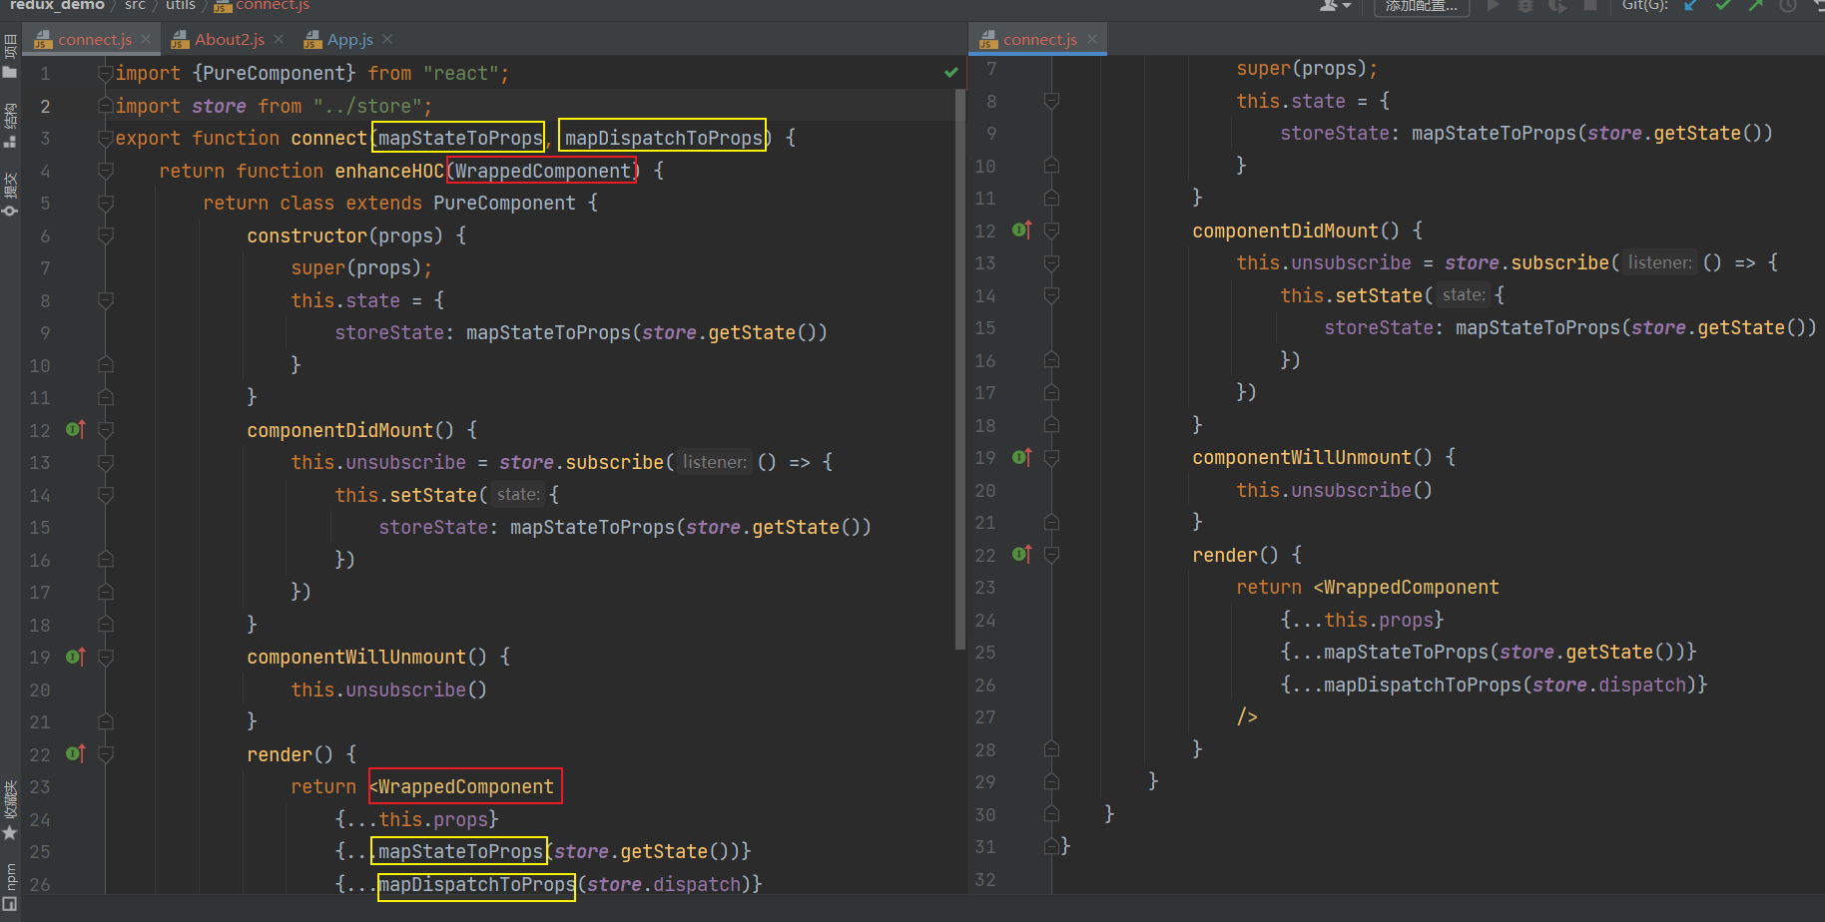Close the About2.js tab
The height and width of the screenshot is (922, 1825).
coord(279,39)
